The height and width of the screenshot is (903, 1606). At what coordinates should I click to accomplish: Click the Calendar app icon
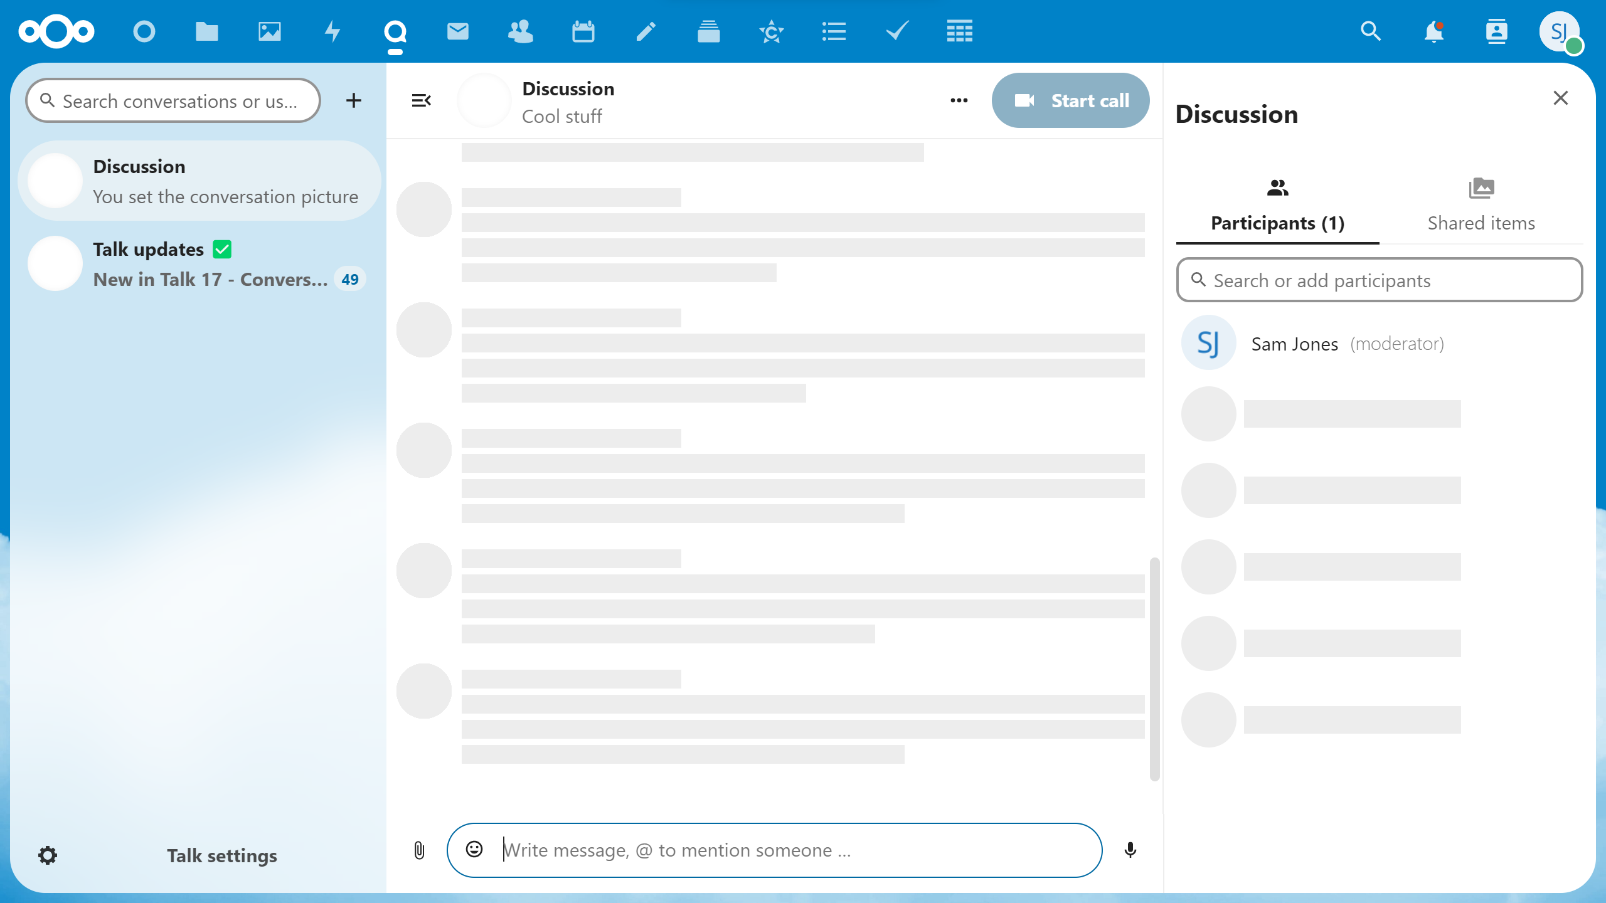[x=583, y=31]
